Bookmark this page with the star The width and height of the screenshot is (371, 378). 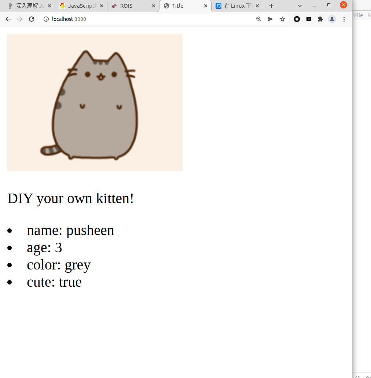[x=282, y=19]
